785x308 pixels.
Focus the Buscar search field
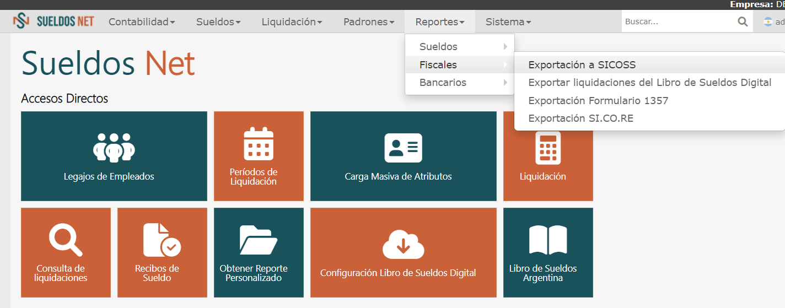coord(678,22)
